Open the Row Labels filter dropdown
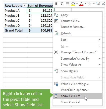The height and width of the screenshot is (109, 106). click(x=25, y=5)
